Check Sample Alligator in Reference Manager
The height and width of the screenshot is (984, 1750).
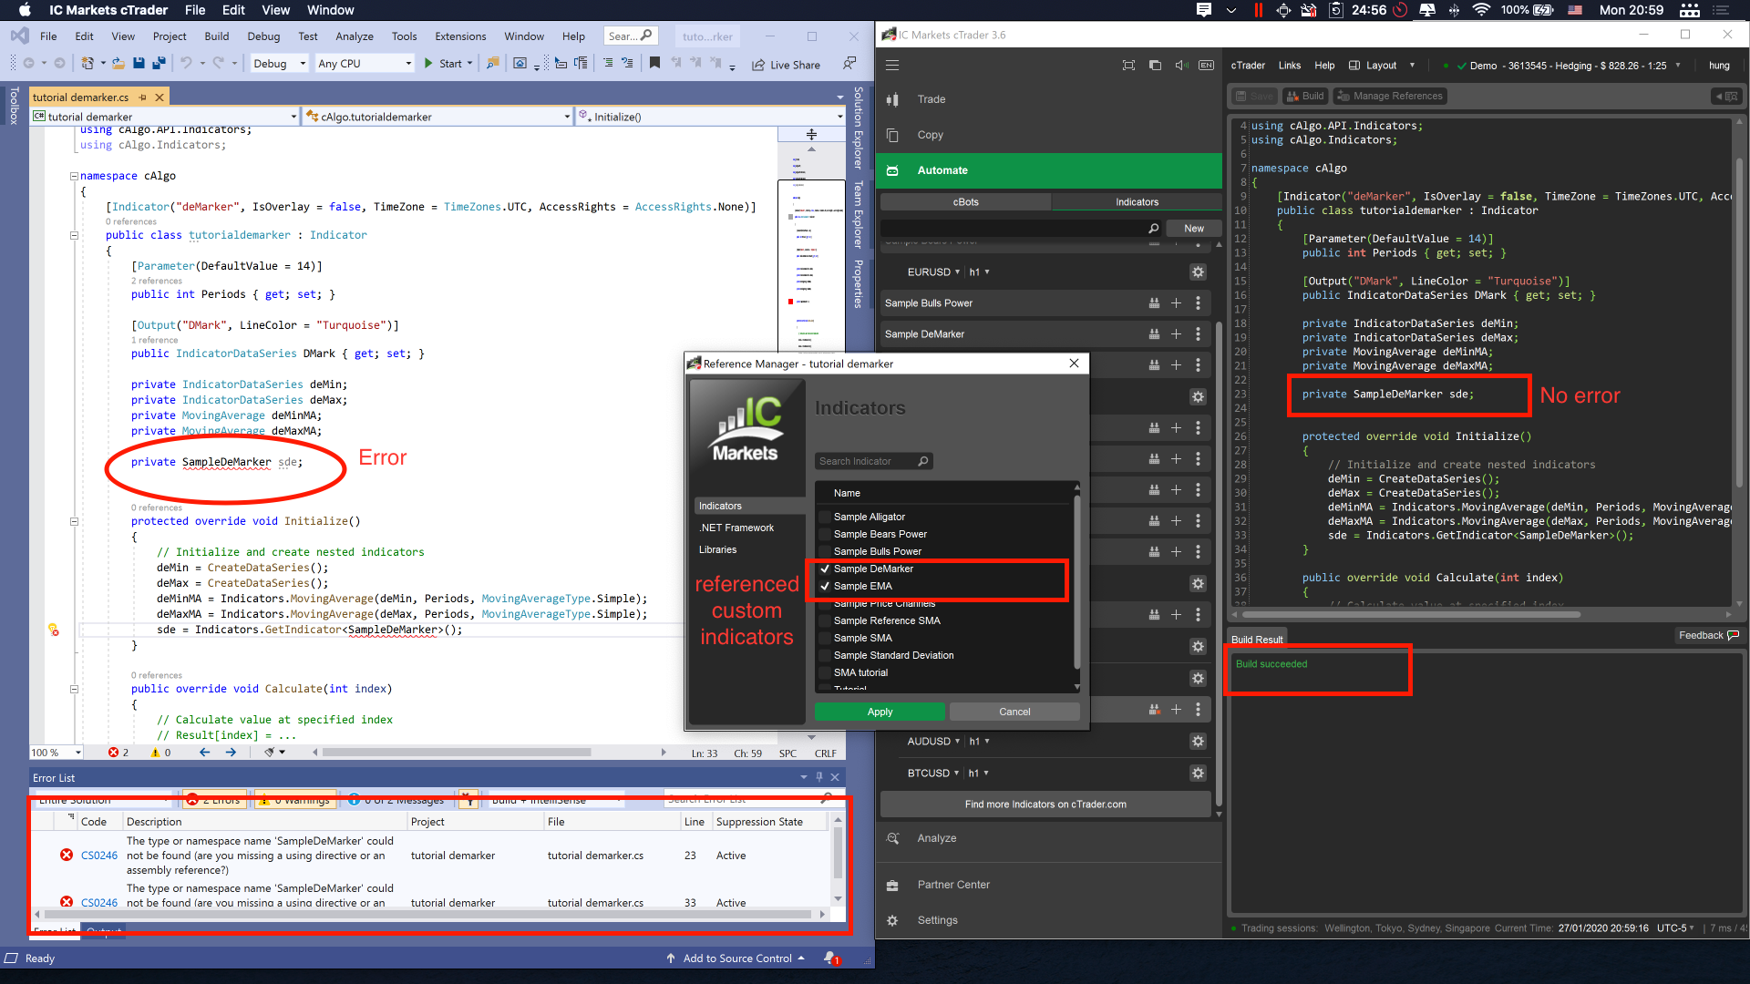pyautogui.click(x=825, y=518)
